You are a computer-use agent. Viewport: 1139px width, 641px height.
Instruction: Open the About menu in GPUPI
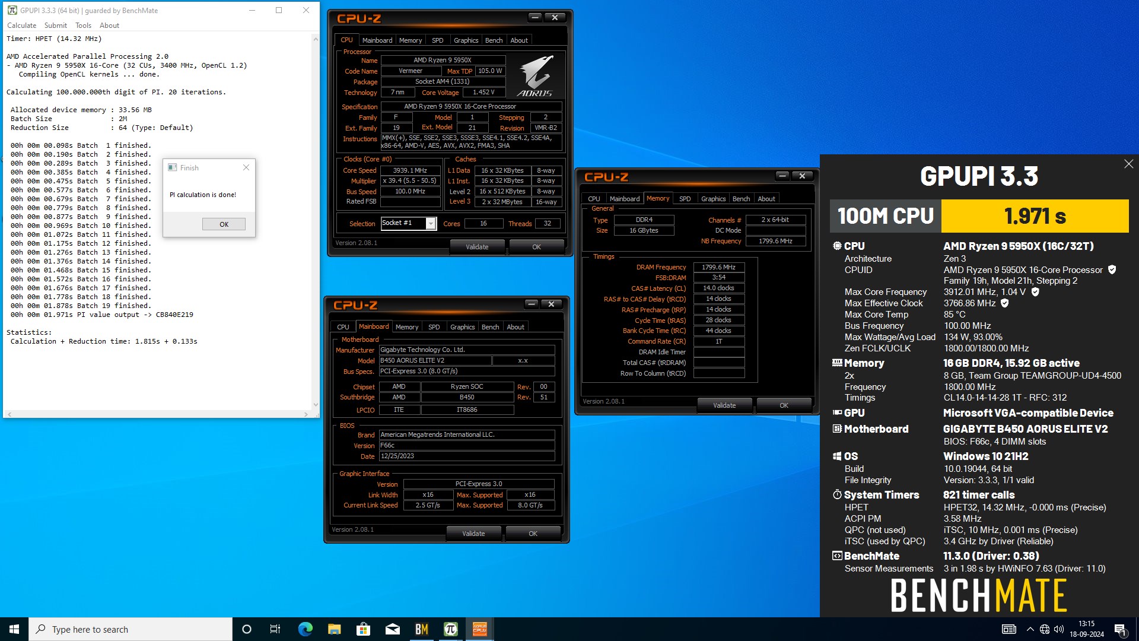coord(109,26)
